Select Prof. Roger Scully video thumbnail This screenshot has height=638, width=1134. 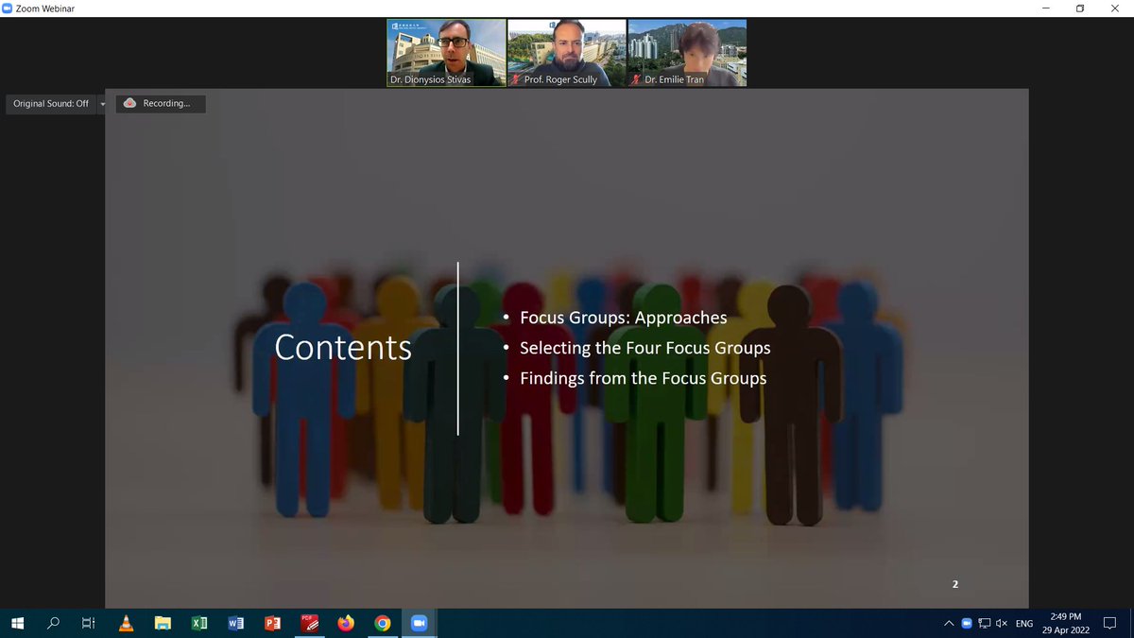click(x=567, y=53)
